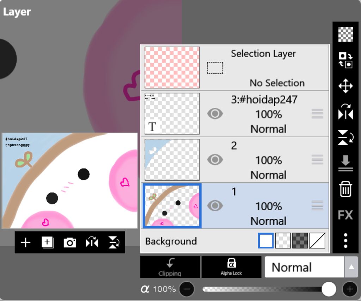The image size is (361, 301).
Task: Click the Background label
Action: click(x=171, y=241)
